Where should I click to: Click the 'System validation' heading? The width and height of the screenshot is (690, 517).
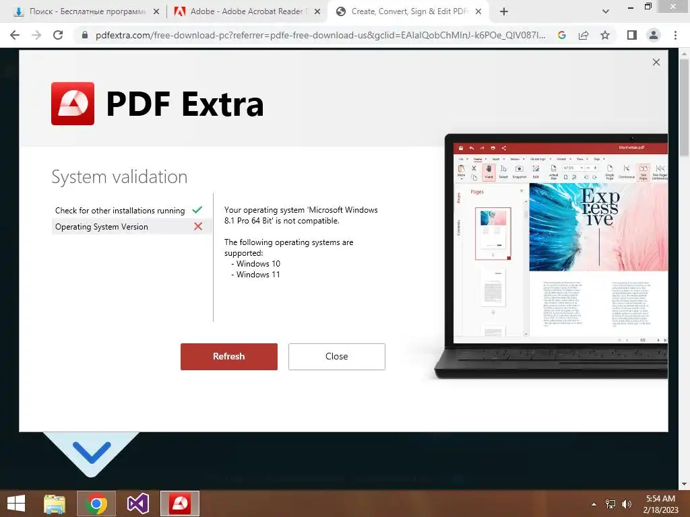pos(119,177)
